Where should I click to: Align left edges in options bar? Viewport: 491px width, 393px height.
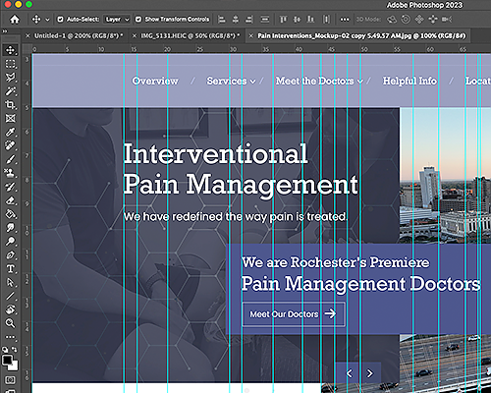pyautogui.click(x=222, y=20)
